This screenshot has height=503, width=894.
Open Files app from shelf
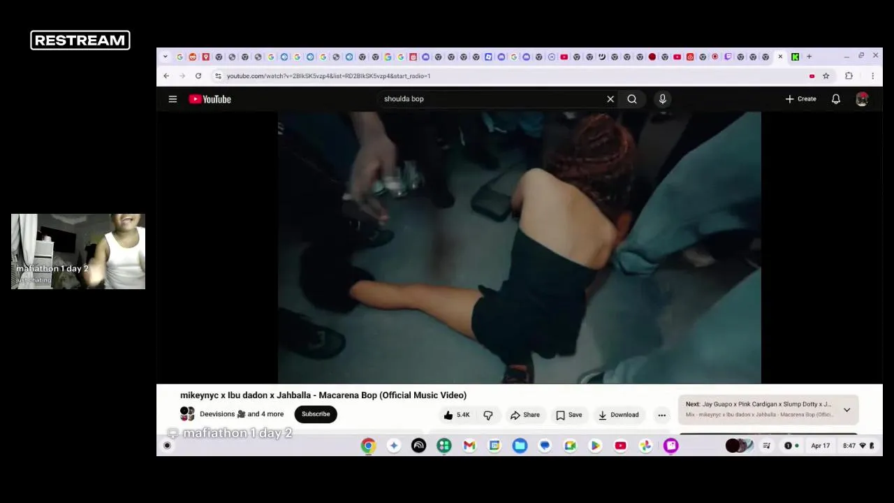520,446
